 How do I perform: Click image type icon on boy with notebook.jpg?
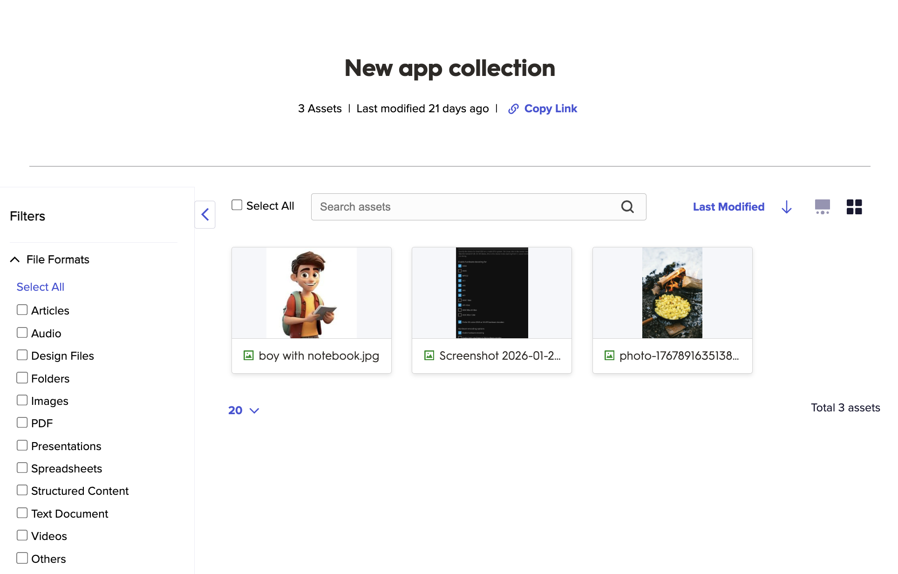(x=249, y=355)
